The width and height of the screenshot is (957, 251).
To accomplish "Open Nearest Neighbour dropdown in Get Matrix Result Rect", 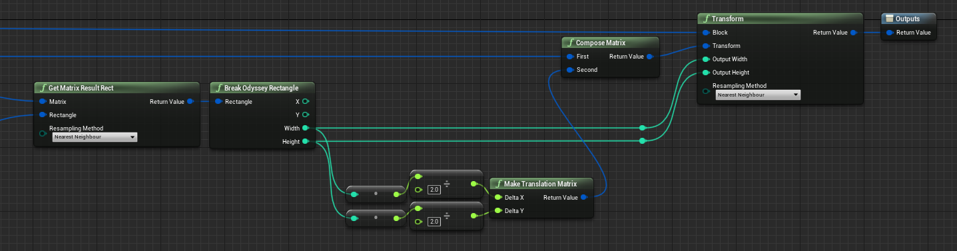I will [95, 136].
